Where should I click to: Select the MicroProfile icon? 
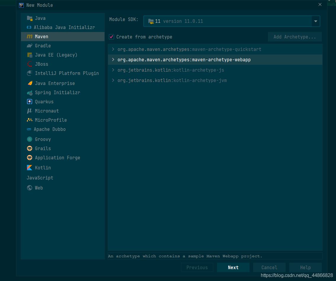[x=30, y=120]
